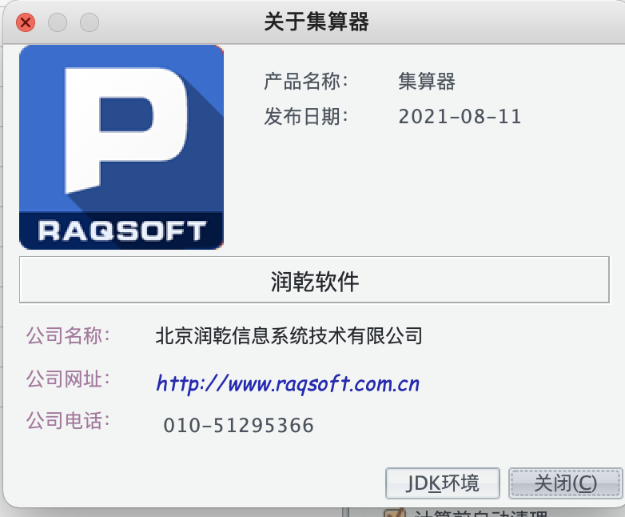Select phone number 010-51295366
Image resolution: width=625 pixels, height=517 pixels.
pos(238,425)
